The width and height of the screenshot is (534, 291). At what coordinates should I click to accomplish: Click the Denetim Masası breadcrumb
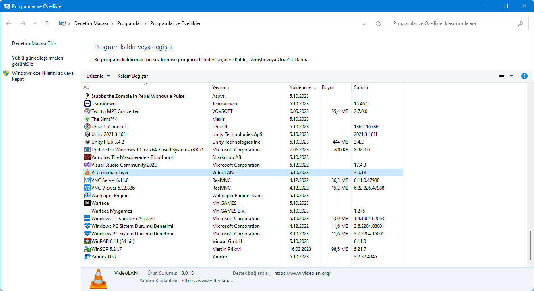(91, 23)
